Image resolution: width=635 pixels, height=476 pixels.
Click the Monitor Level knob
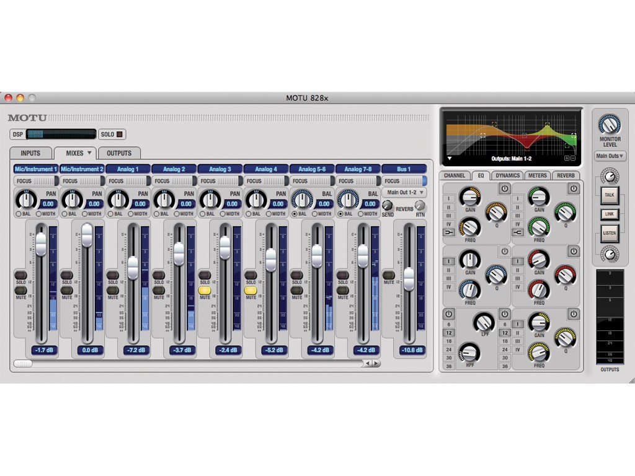point(610,125)
